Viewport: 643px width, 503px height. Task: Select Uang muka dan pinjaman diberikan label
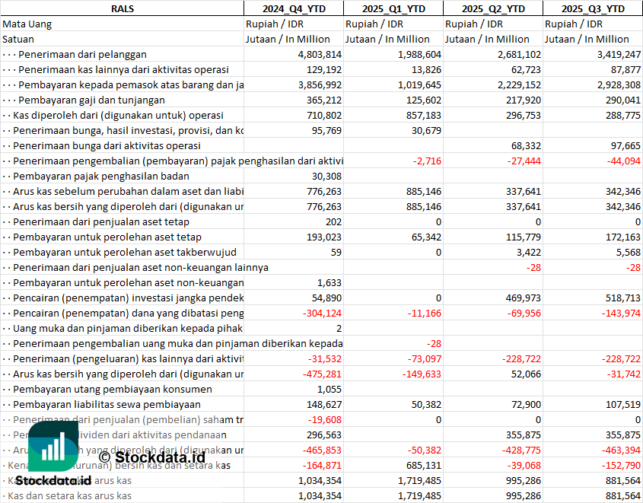pos(123,327)
